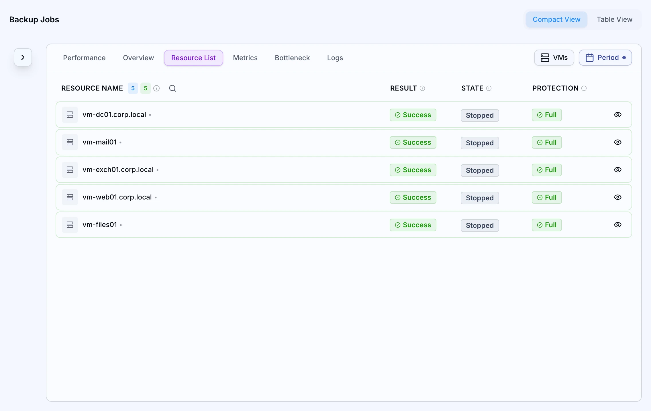Viewport: 651px width, 411px height.
Task: Show info tooltip for State column
Action: [489, 88]
